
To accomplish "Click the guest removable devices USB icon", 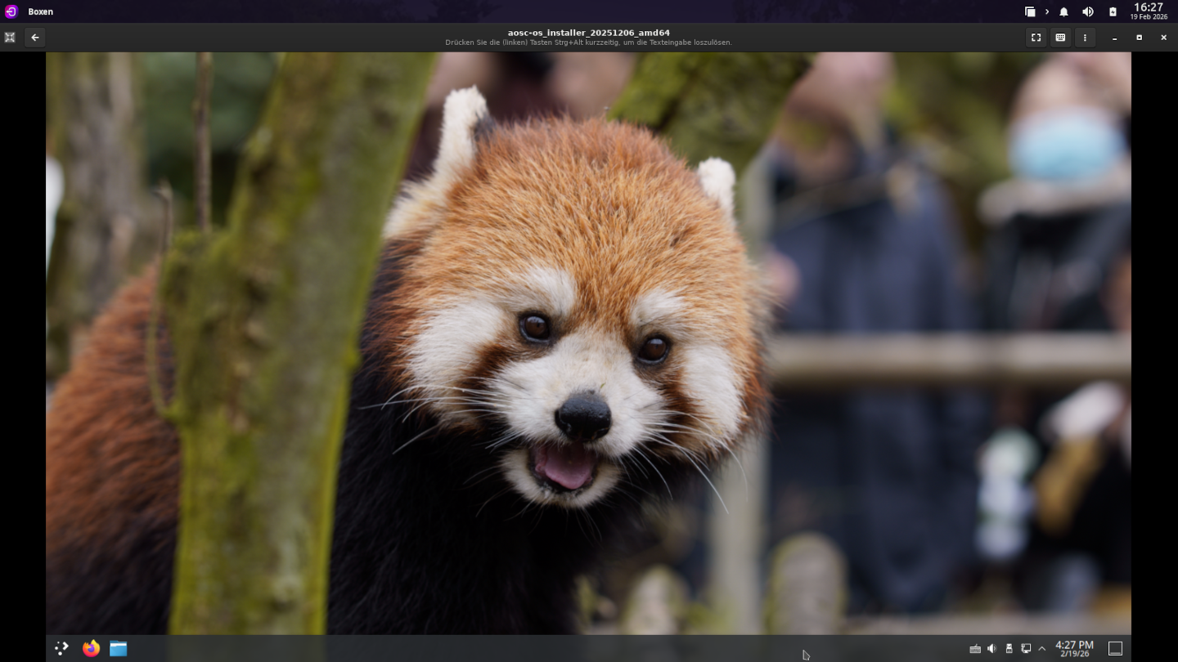I will coord(1009,648).
